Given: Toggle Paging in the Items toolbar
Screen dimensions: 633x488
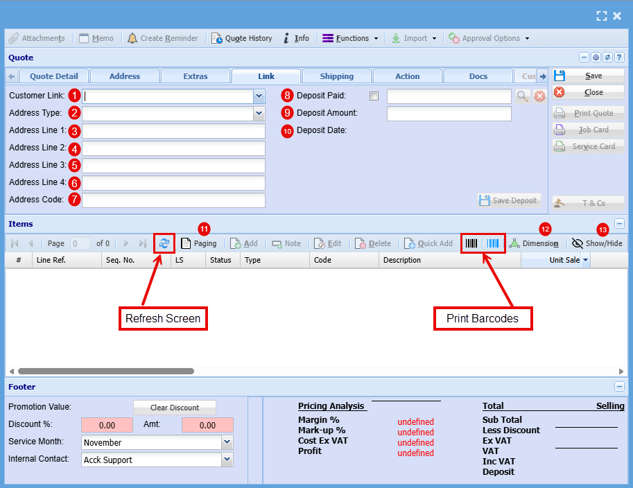Looking at the screenshot, I should [x=199, y=243].
